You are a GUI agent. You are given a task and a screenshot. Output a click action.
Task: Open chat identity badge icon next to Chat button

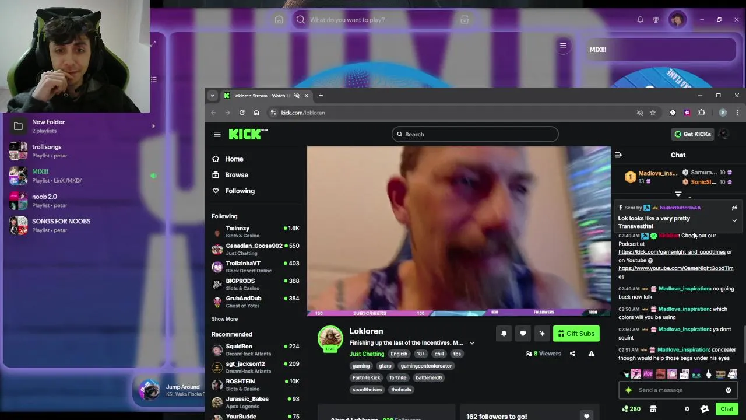[704, 409]
